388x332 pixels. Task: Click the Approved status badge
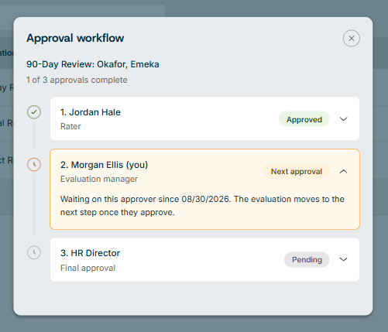click(304, 119)
